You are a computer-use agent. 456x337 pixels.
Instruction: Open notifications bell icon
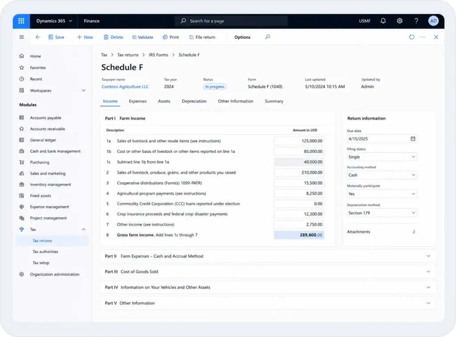click(383, 21)
